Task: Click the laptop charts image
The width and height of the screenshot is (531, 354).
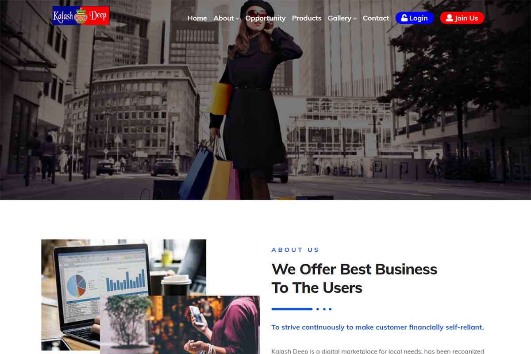Action: click(x=123, y=268)
